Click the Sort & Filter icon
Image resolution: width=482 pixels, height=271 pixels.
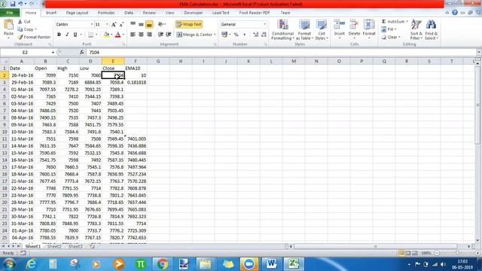click(416, 25)
